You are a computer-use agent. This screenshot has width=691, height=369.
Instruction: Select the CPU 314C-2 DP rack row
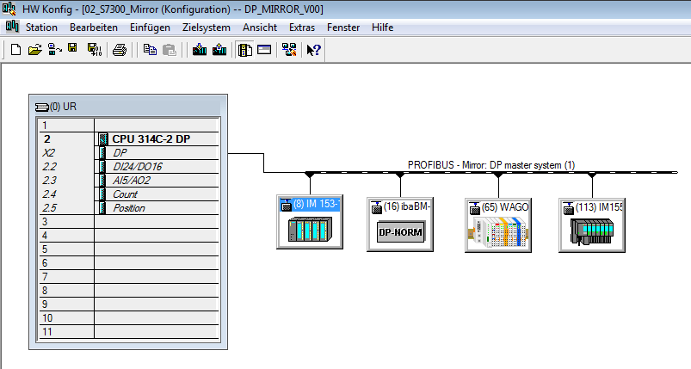pos(151,138)
